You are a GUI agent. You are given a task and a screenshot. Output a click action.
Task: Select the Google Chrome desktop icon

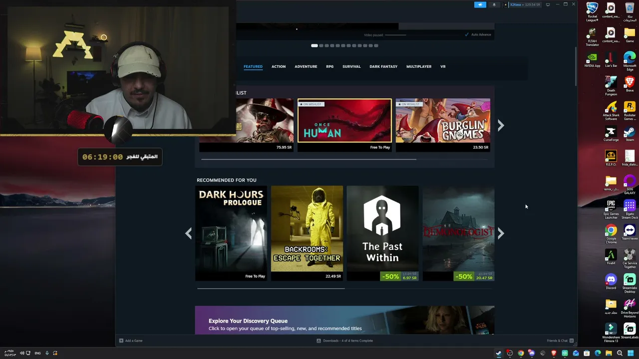click(611, 234)
